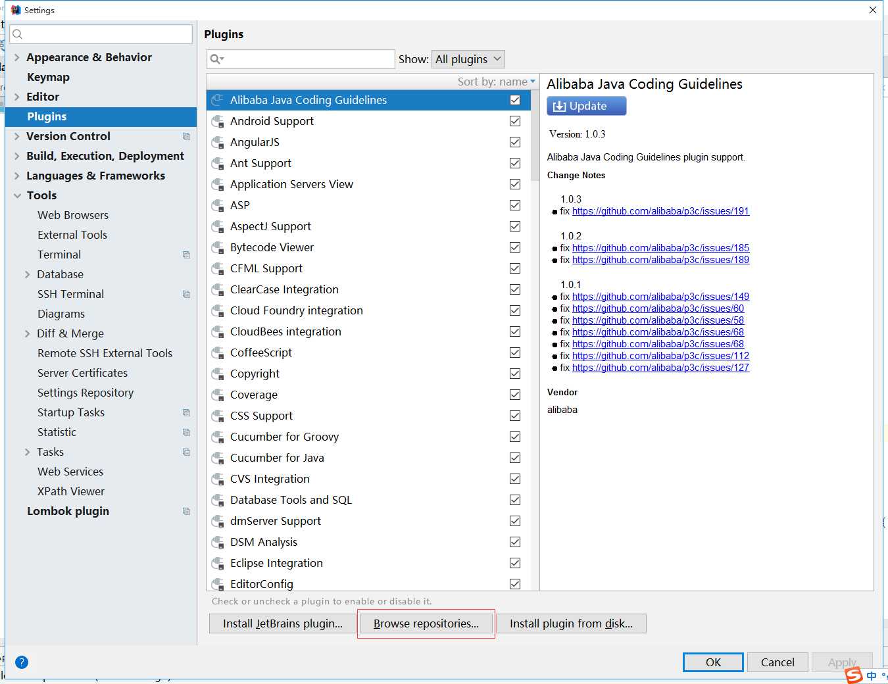Click Cancel to discard settings changes
This screenshot has width=888, height=684.
click(777, 662)
